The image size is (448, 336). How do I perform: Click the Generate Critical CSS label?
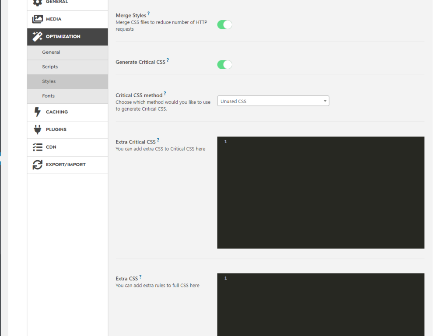coord(140,62)
